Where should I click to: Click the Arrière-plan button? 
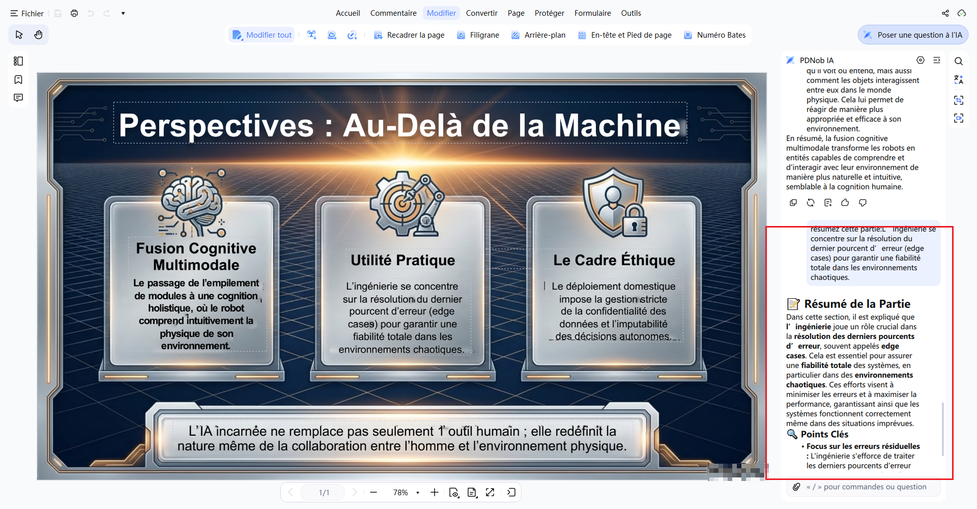(538, 35)
